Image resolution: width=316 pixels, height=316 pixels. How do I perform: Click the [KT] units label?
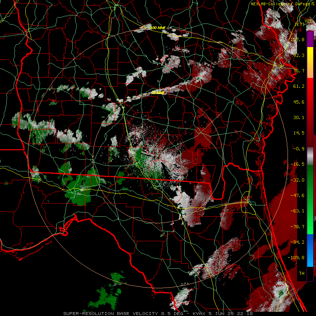tap(300, 24)
